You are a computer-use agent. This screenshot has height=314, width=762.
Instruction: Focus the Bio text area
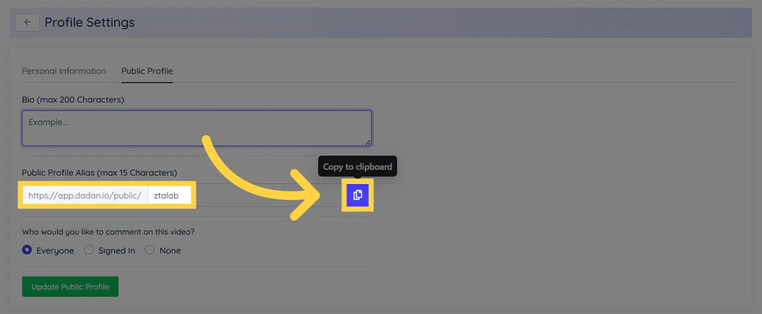(196, 128)
